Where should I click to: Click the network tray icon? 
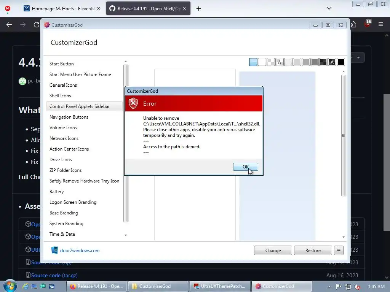click(x=348, y=287)
